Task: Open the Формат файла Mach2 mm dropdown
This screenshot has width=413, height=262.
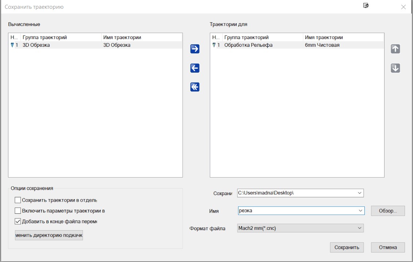Action: coord(359,228)
